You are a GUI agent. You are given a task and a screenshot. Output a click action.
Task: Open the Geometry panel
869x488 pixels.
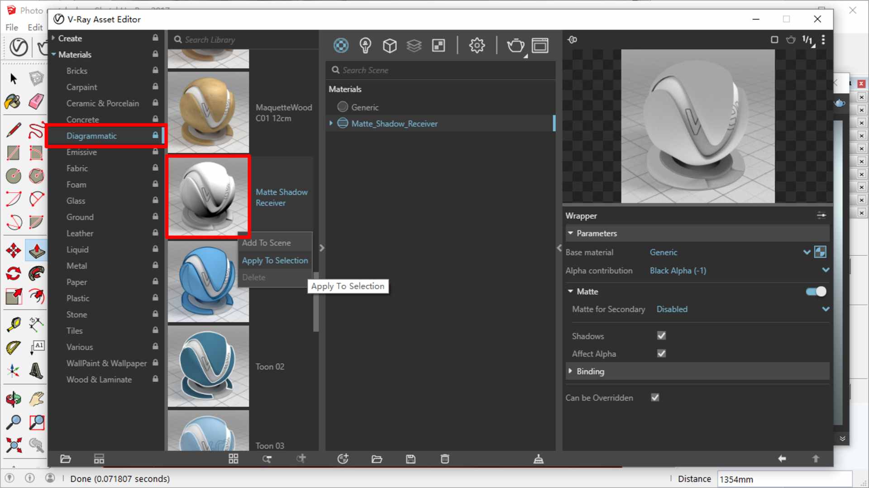(x=389, y=45)
